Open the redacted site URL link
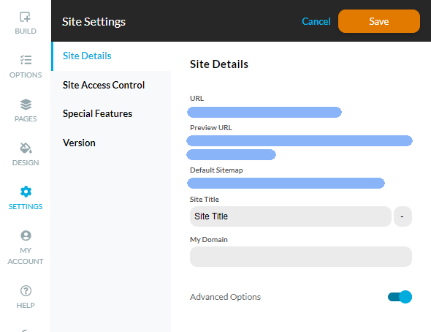 [264, 112]
